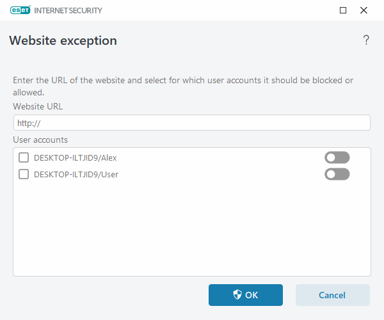Click the ESET logo in title bar
384x320 pixels.
tap(21, 10)
